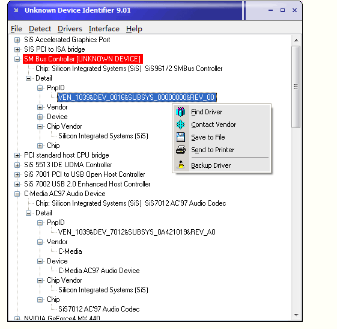Expand Device under SM Bus Controller
The height and width of the screenshot is (329, 337).
coord(40,117)
